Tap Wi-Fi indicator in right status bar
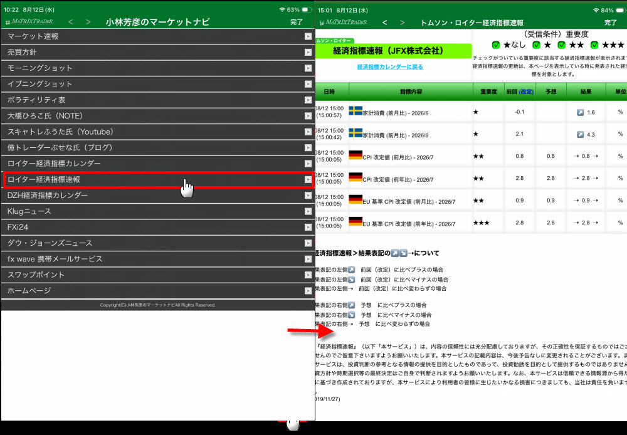This screenshot has width=627, height=435. (x=596, y=11)
